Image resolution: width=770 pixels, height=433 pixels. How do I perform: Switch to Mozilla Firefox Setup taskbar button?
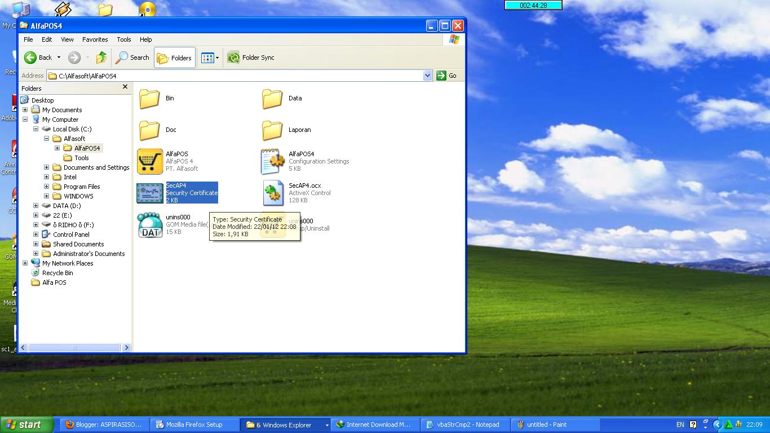[194, 425]
